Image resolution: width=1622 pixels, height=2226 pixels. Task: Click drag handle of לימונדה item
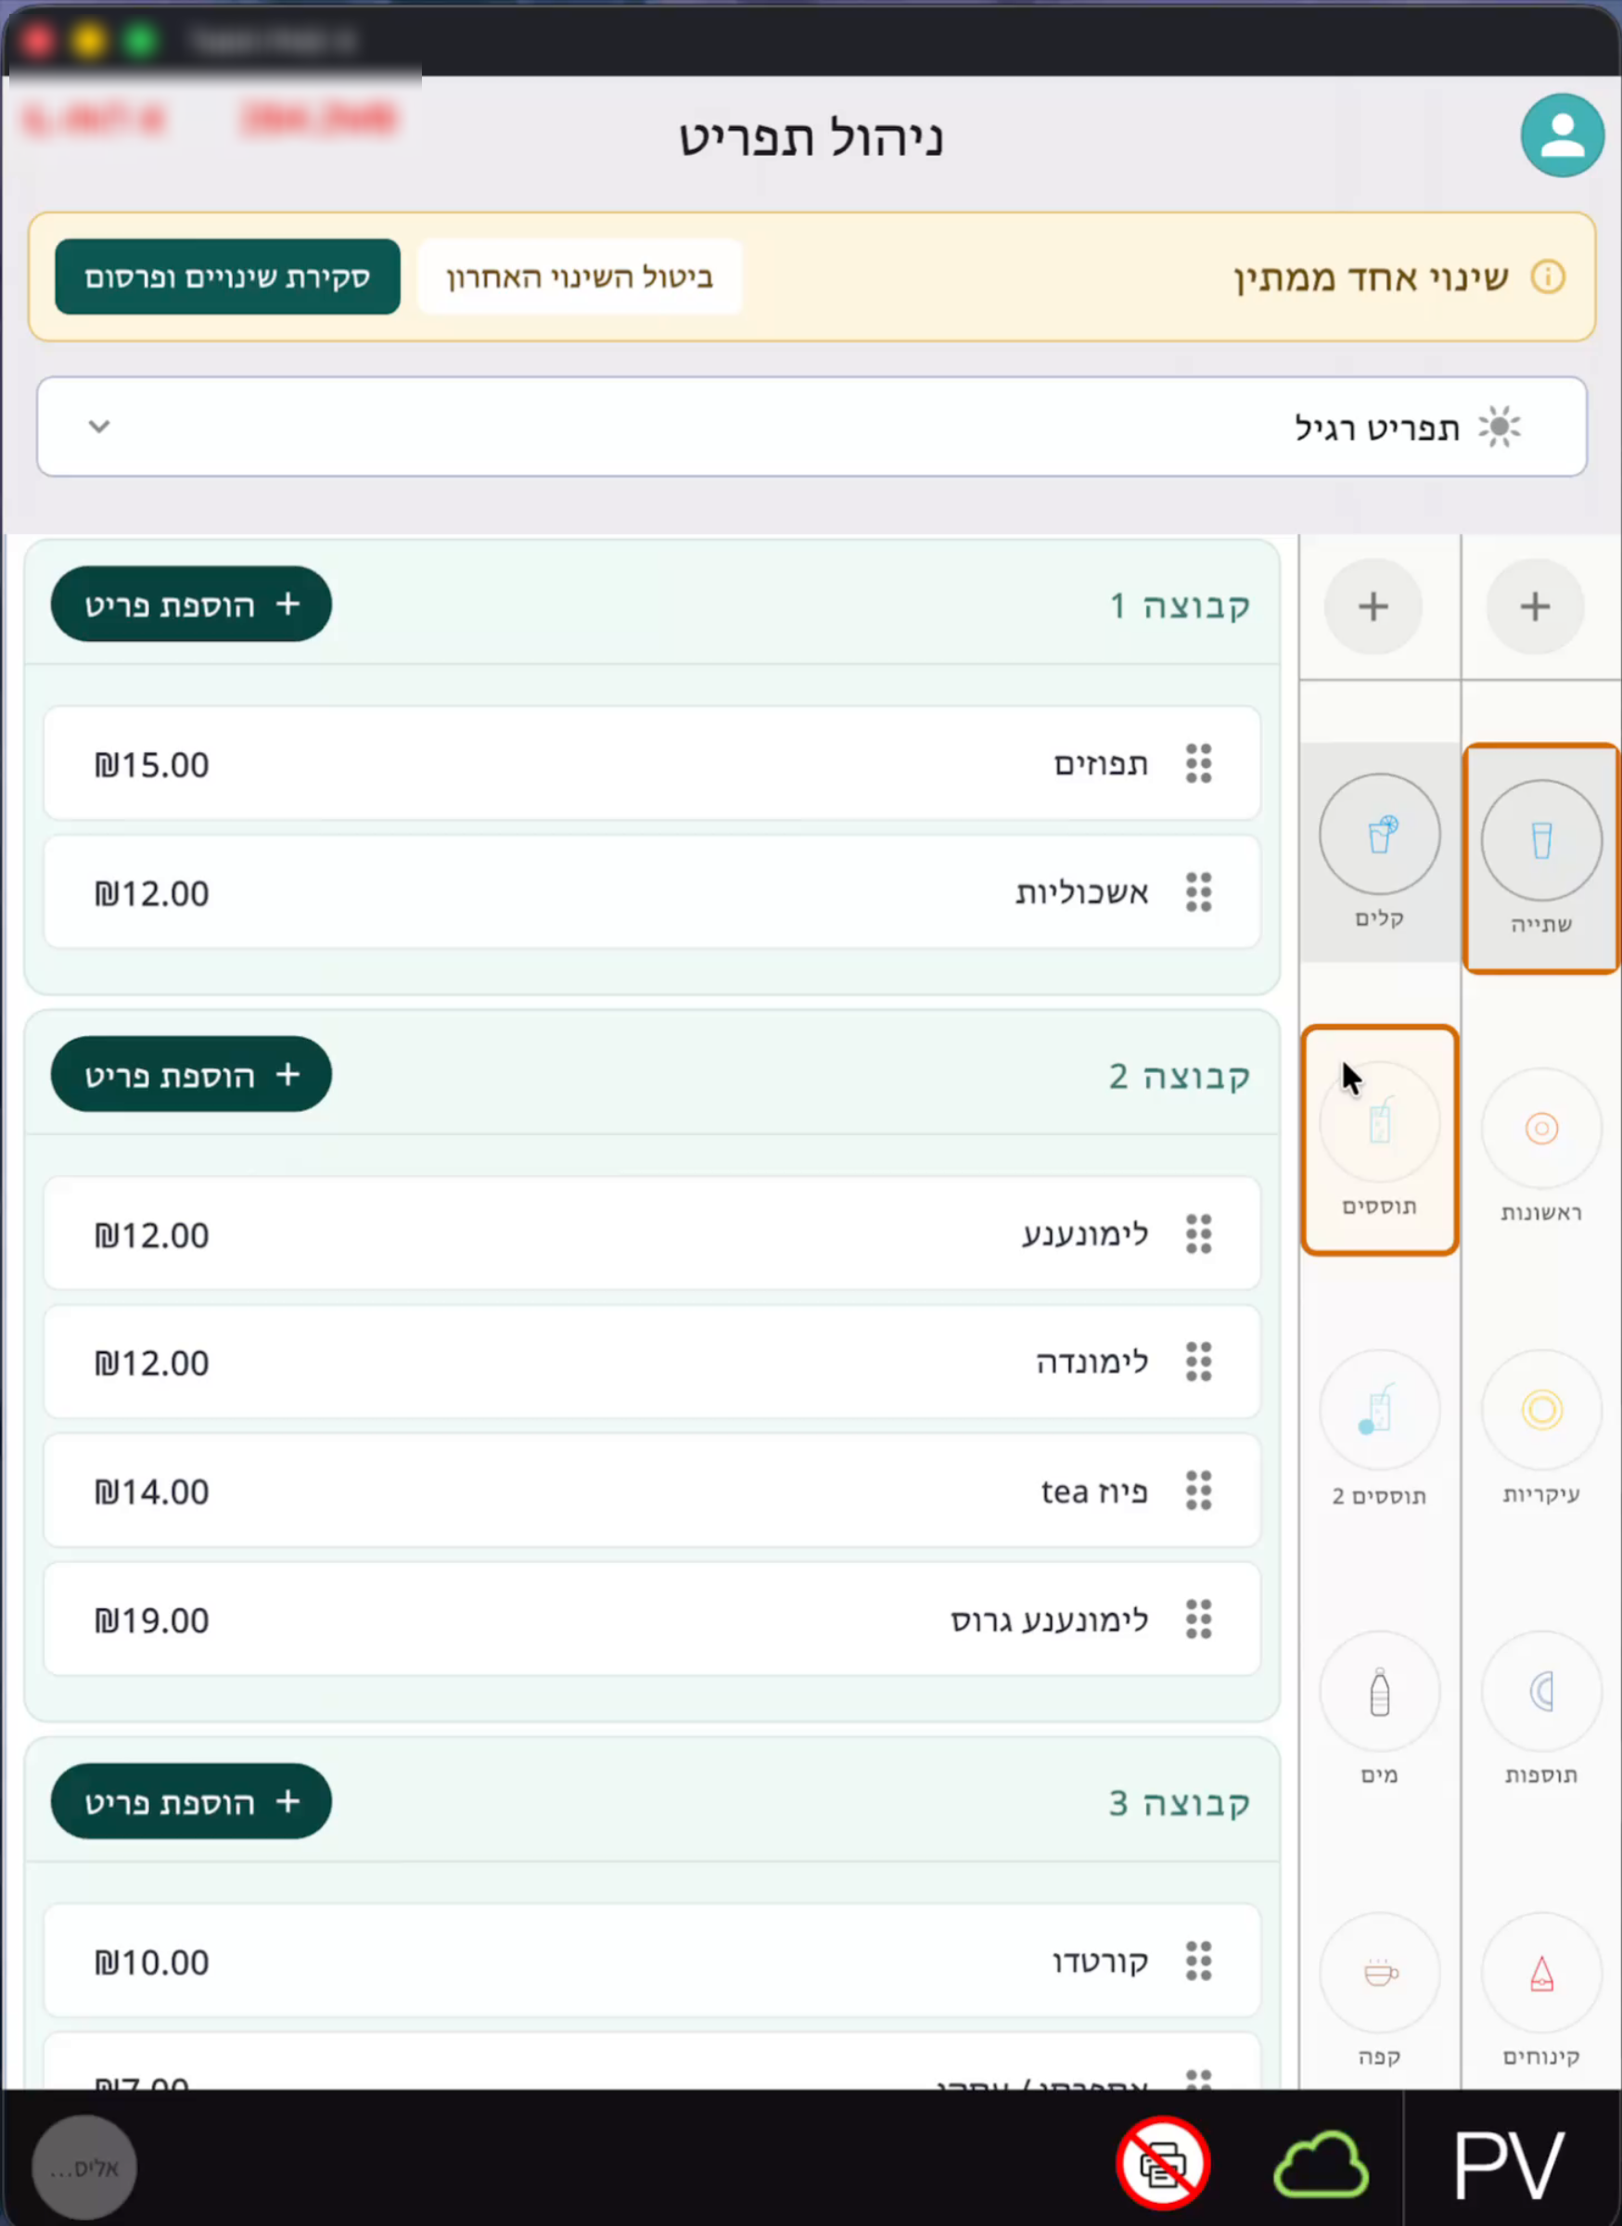tap(1199, 1362)
